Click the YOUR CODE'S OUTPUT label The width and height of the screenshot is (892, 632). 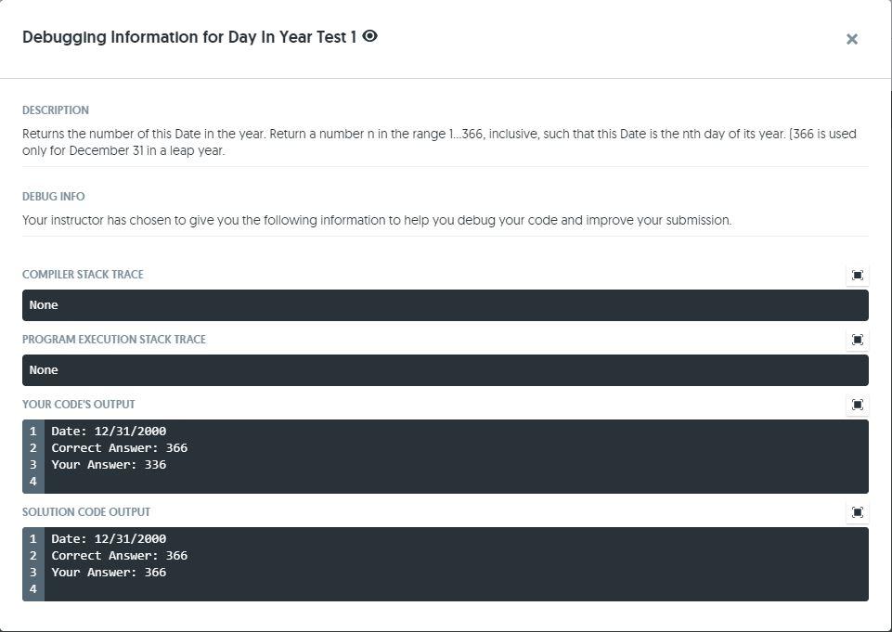(79, 404)
